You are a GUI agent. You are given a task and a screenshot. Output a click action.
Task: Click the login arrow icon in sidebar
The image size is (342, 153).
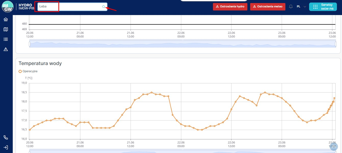pyautogui.click(x=6, y=147)
